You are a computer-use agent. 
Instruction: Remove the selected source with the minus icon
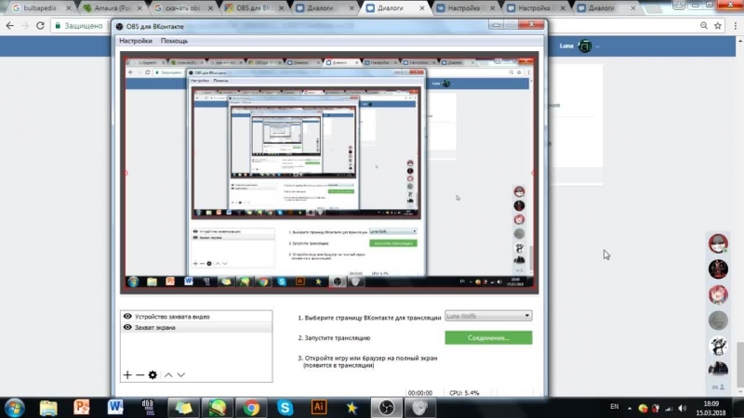coord(140,375)
